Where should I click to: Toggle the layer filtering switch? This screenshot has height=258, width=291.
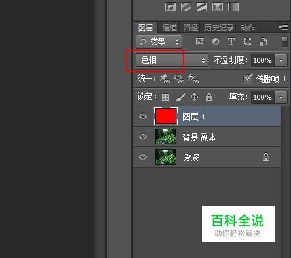tap(284, 41)
